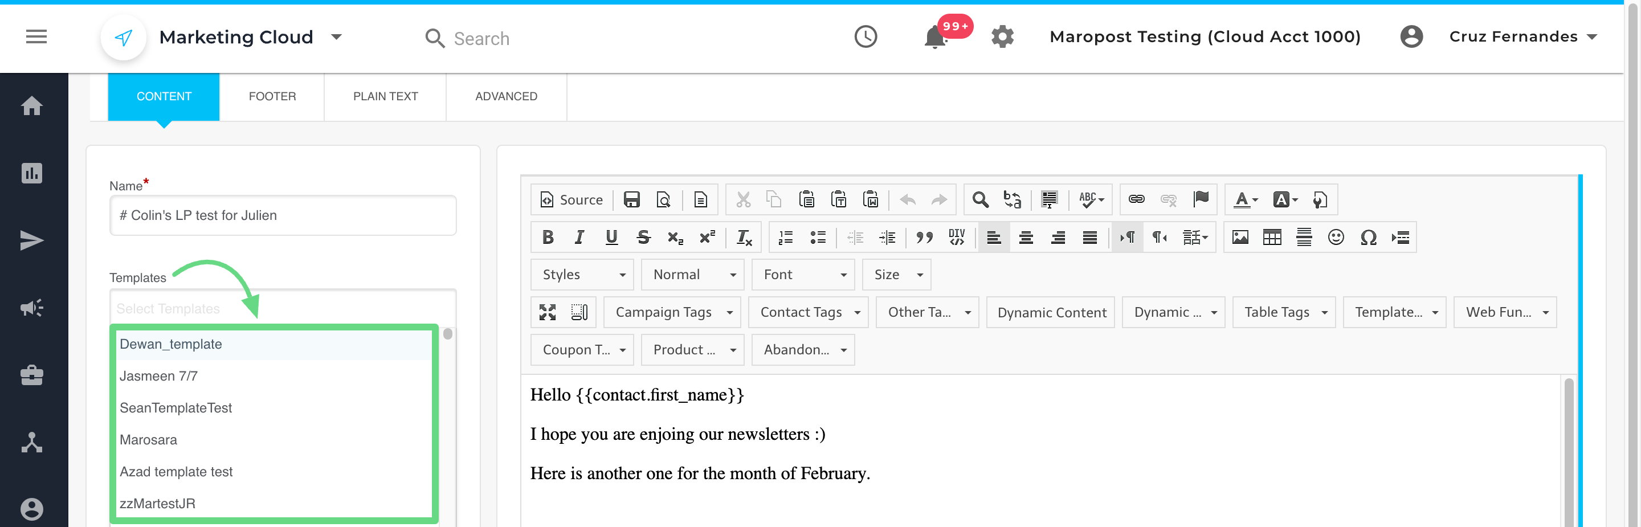Toggle Superscript formatting
This screenshot has height=527, width=1641.
click(x=707, y=238)
